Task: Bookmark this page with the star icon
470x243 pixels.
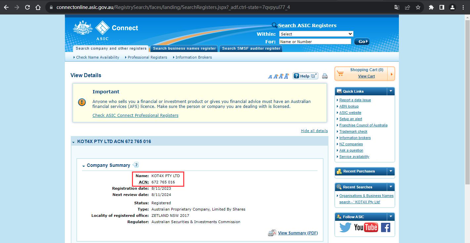Action: [418, 7]
